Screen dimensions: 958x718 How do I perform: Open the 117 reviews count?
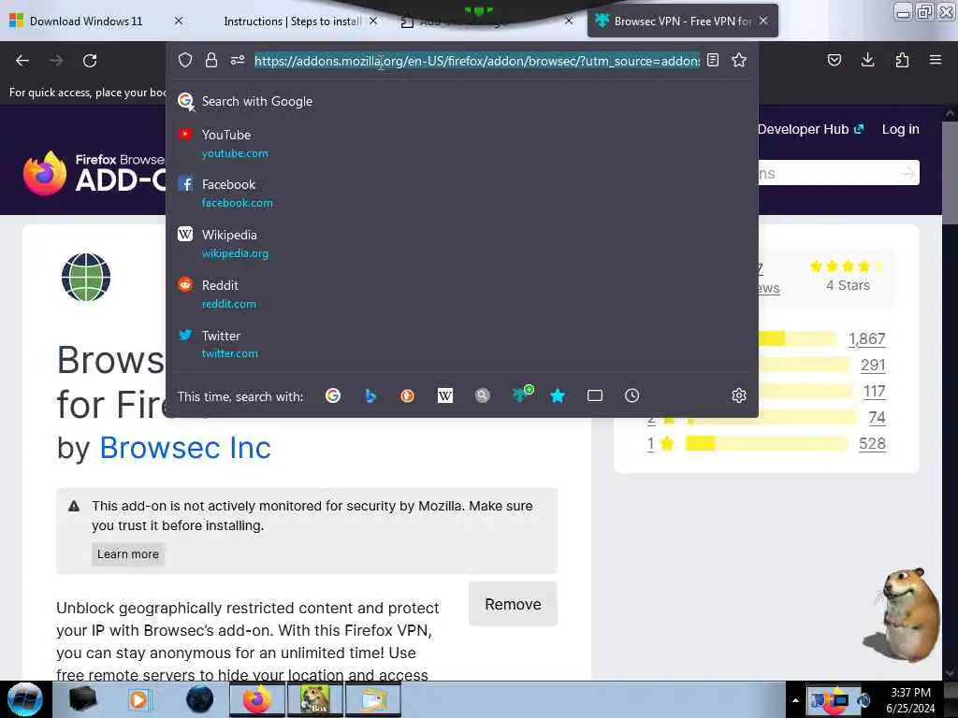click(875, 392)
